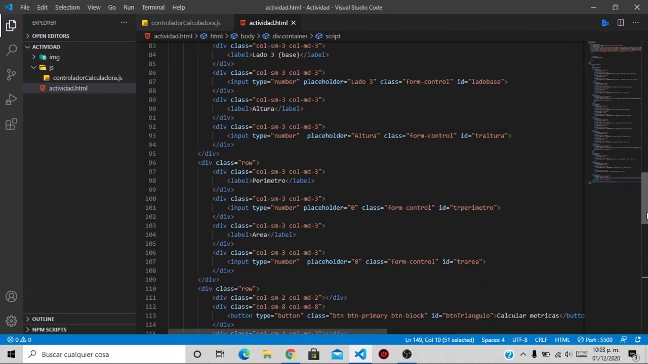Show errors and warnings in status bar
Screen dimensions: 648x364
pyautogui.click(x=19, y=340)
